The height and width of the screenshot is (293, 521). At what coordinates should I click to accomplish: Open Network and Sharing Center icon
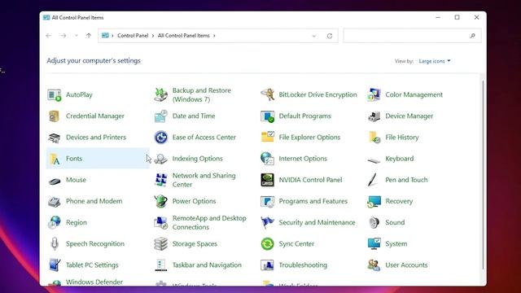[161, 180]
